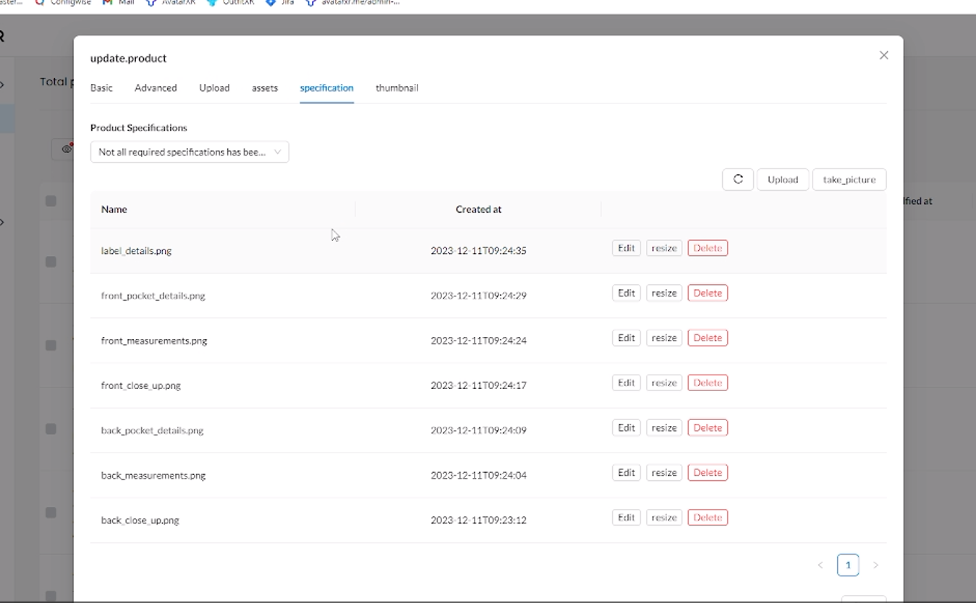Image resolution: width=976 pixels, height=603 pixels.
Task: Click the take_picture button
Action: [849, 179]
